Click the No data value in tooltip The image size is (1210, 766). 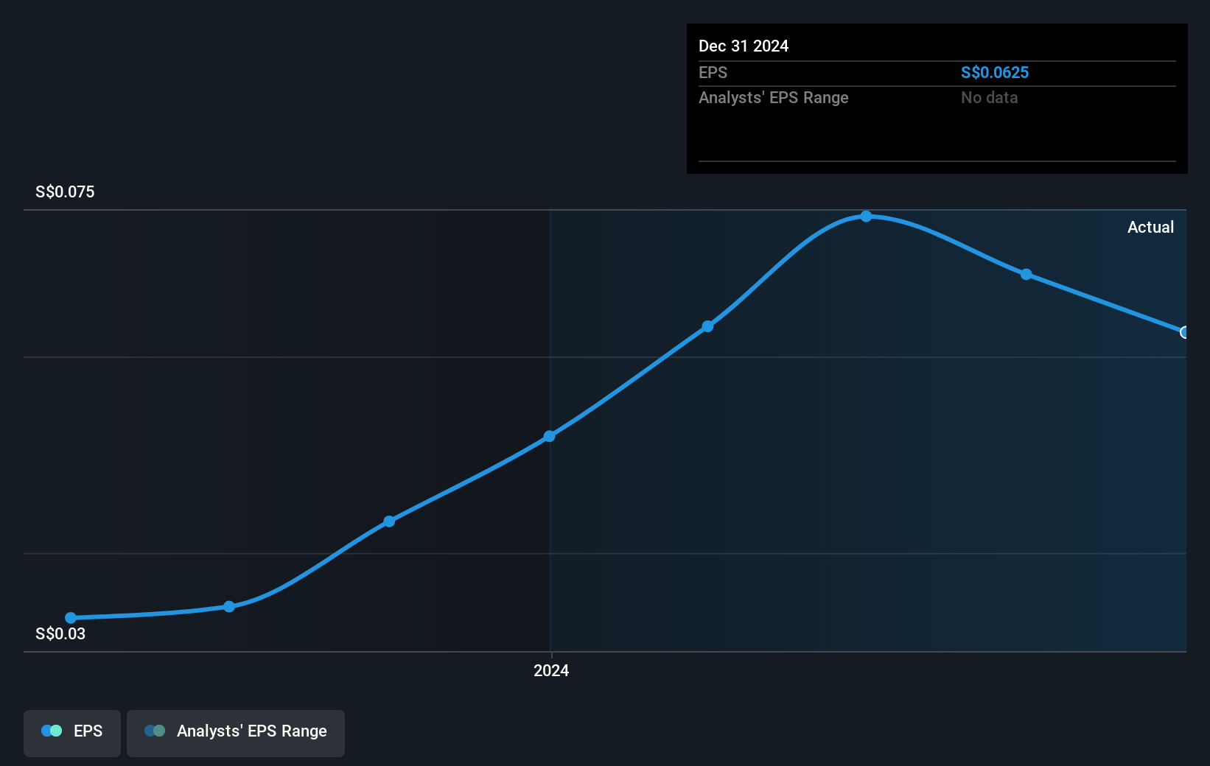point(990,97)
